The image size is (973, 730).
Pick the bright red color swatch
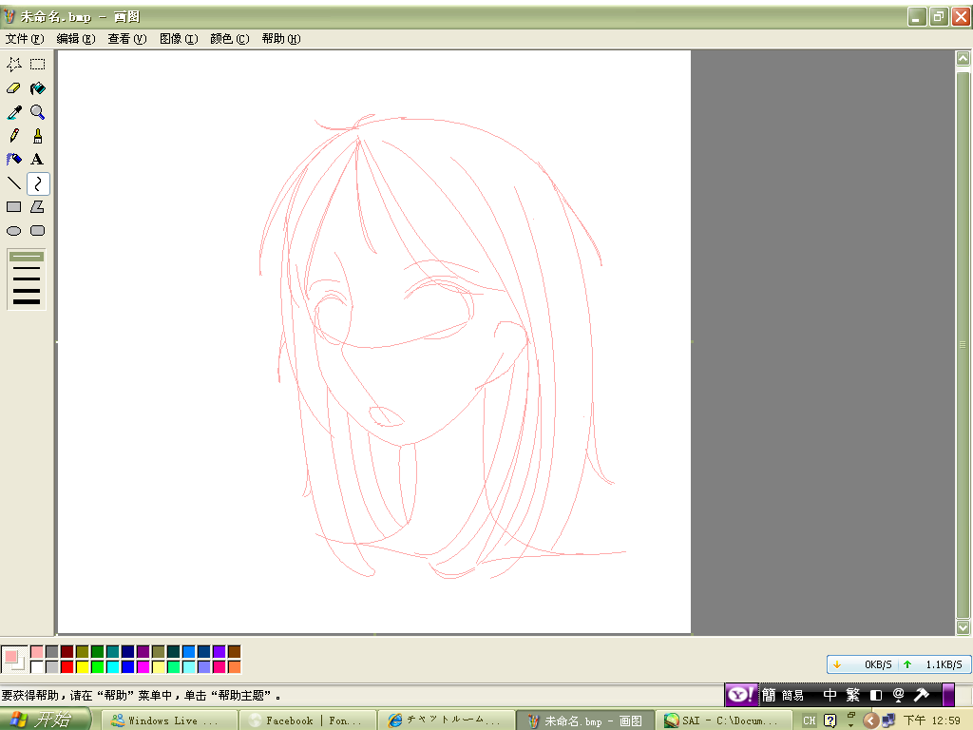pos(67,666)
